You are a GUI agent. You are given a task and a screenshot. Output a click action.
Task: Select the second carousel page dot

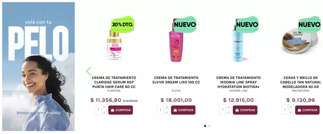(209, 126)
